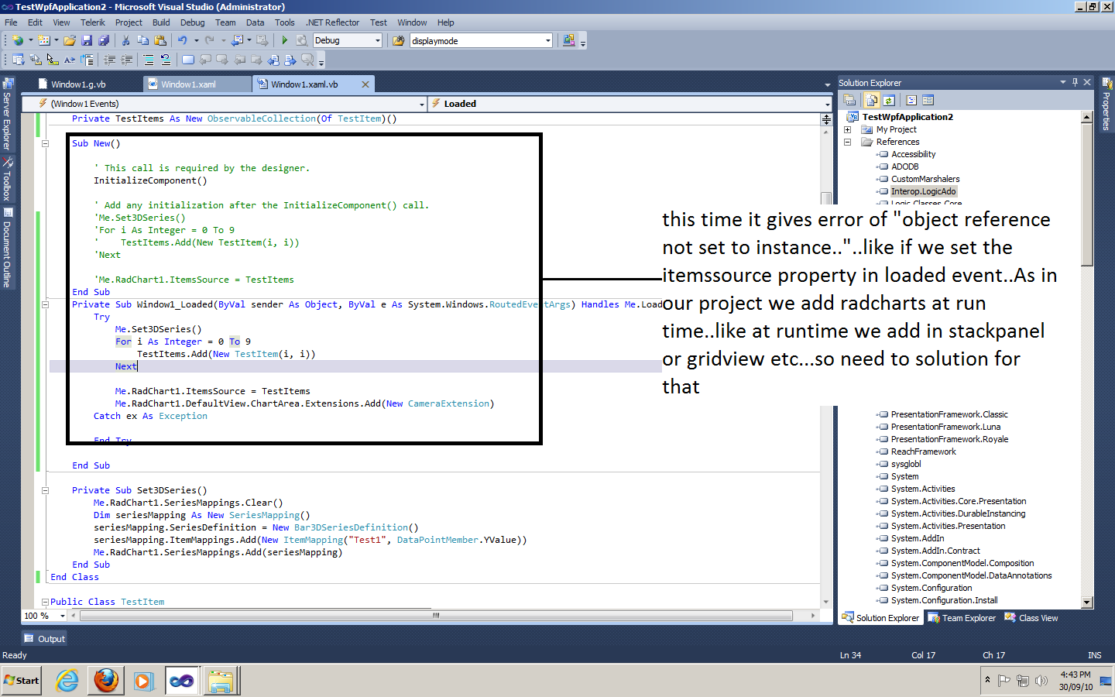
Task: Open the Debug configuration dropdown
Action: pyautogui.click(x=377, y=40)
